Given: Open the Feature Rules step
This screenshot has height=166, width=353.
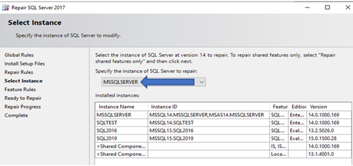Looking at the screenshot, I should point(20,90).
